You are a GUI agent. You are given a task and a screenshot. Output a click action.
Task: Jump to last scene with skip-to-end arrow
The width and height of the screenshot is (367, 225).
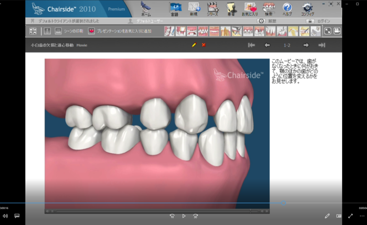[322, 45]
